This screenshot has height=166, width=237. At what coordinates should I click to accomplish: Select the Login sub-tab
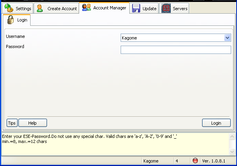point(16,20)
